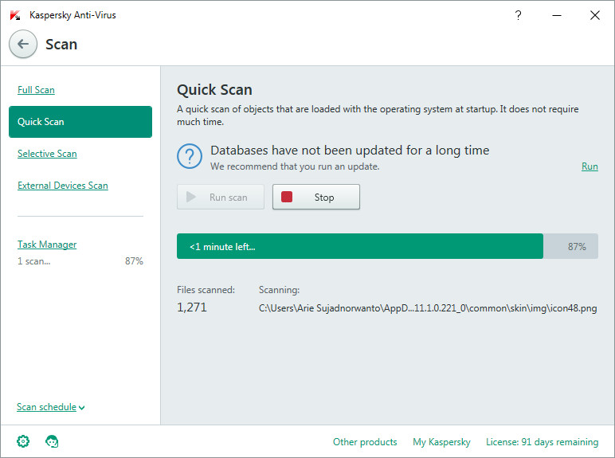Select the Quick Scan tab
Viewport: 615px width, 458px height.
[x=80, y=122]
